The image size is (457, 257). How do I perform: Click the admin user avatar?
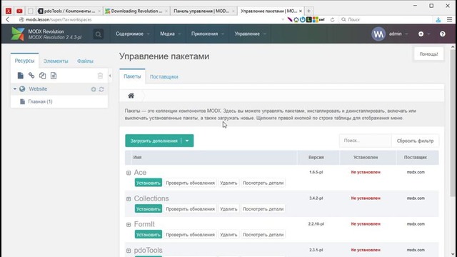pyautogui.click(x=378, y=34)
